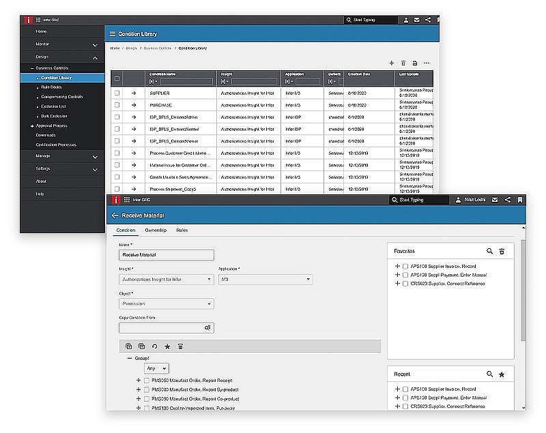Click the lookup icon in Copy Condition From field
The image size is (546, 433).
click(x=207, y=327)
